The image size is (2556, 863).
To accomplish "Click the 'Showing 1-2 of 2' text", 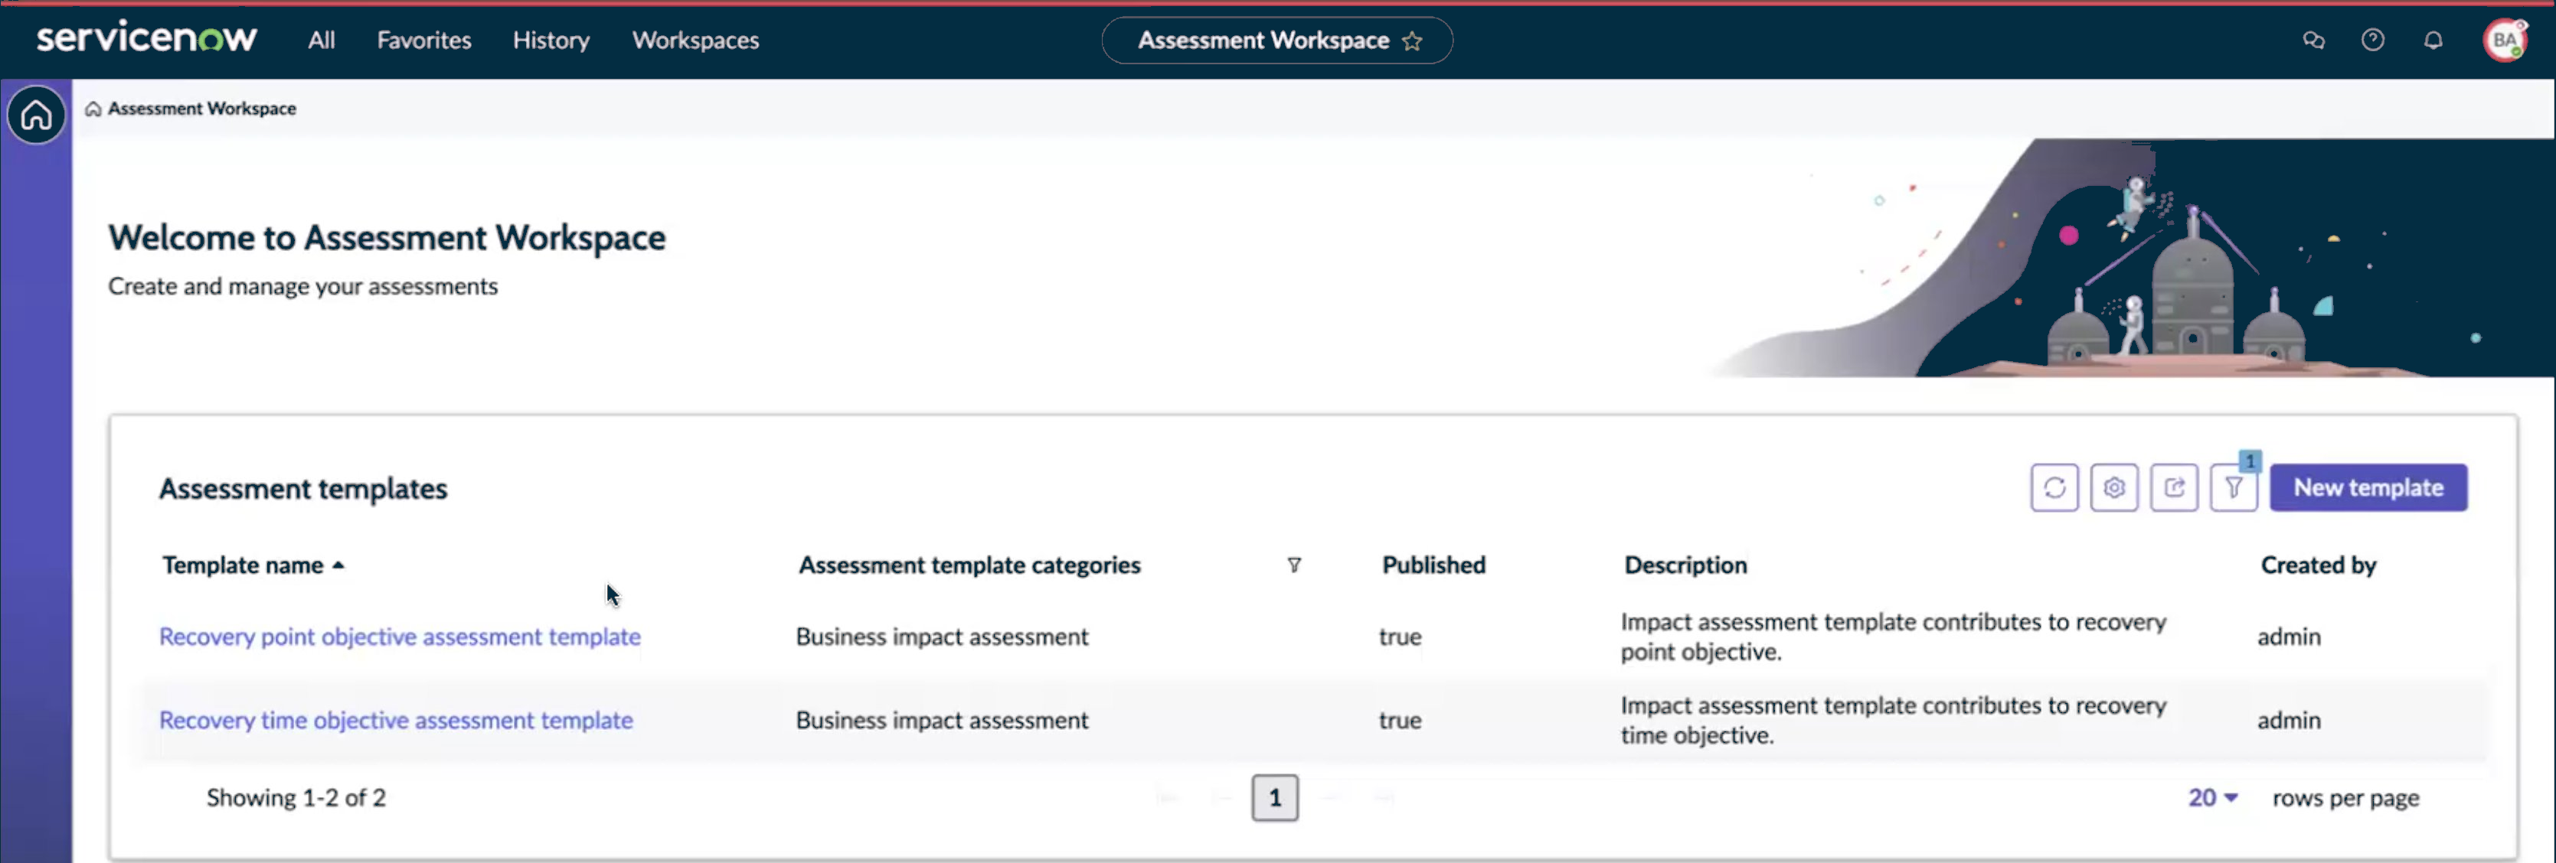I will (x=296, y=797).
